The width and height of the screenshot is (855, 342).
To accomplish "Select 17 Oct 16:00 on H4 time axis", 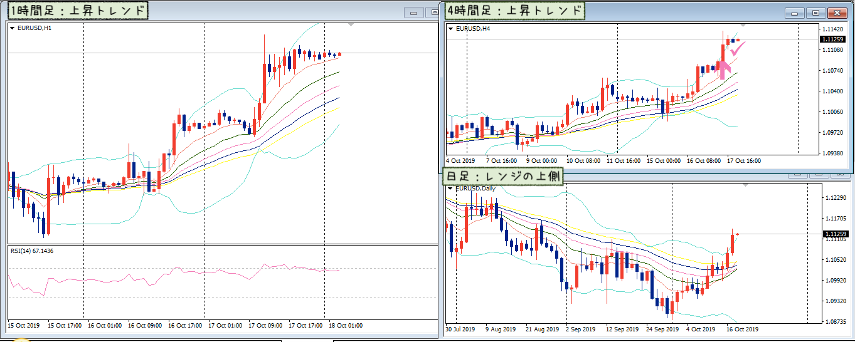I will click(743, 161).
